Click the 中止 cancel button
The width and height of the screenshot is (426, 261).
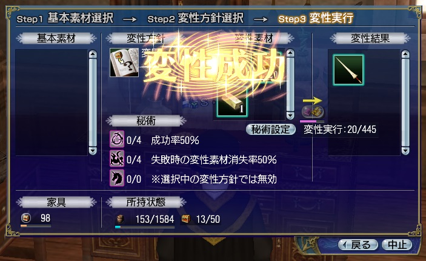(x=397, y=245)
